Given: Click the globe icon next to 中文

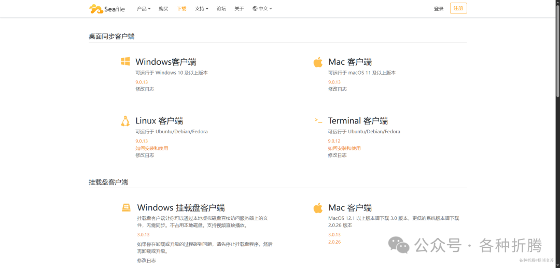Looking at the screenshot, I should click(255, 9).
